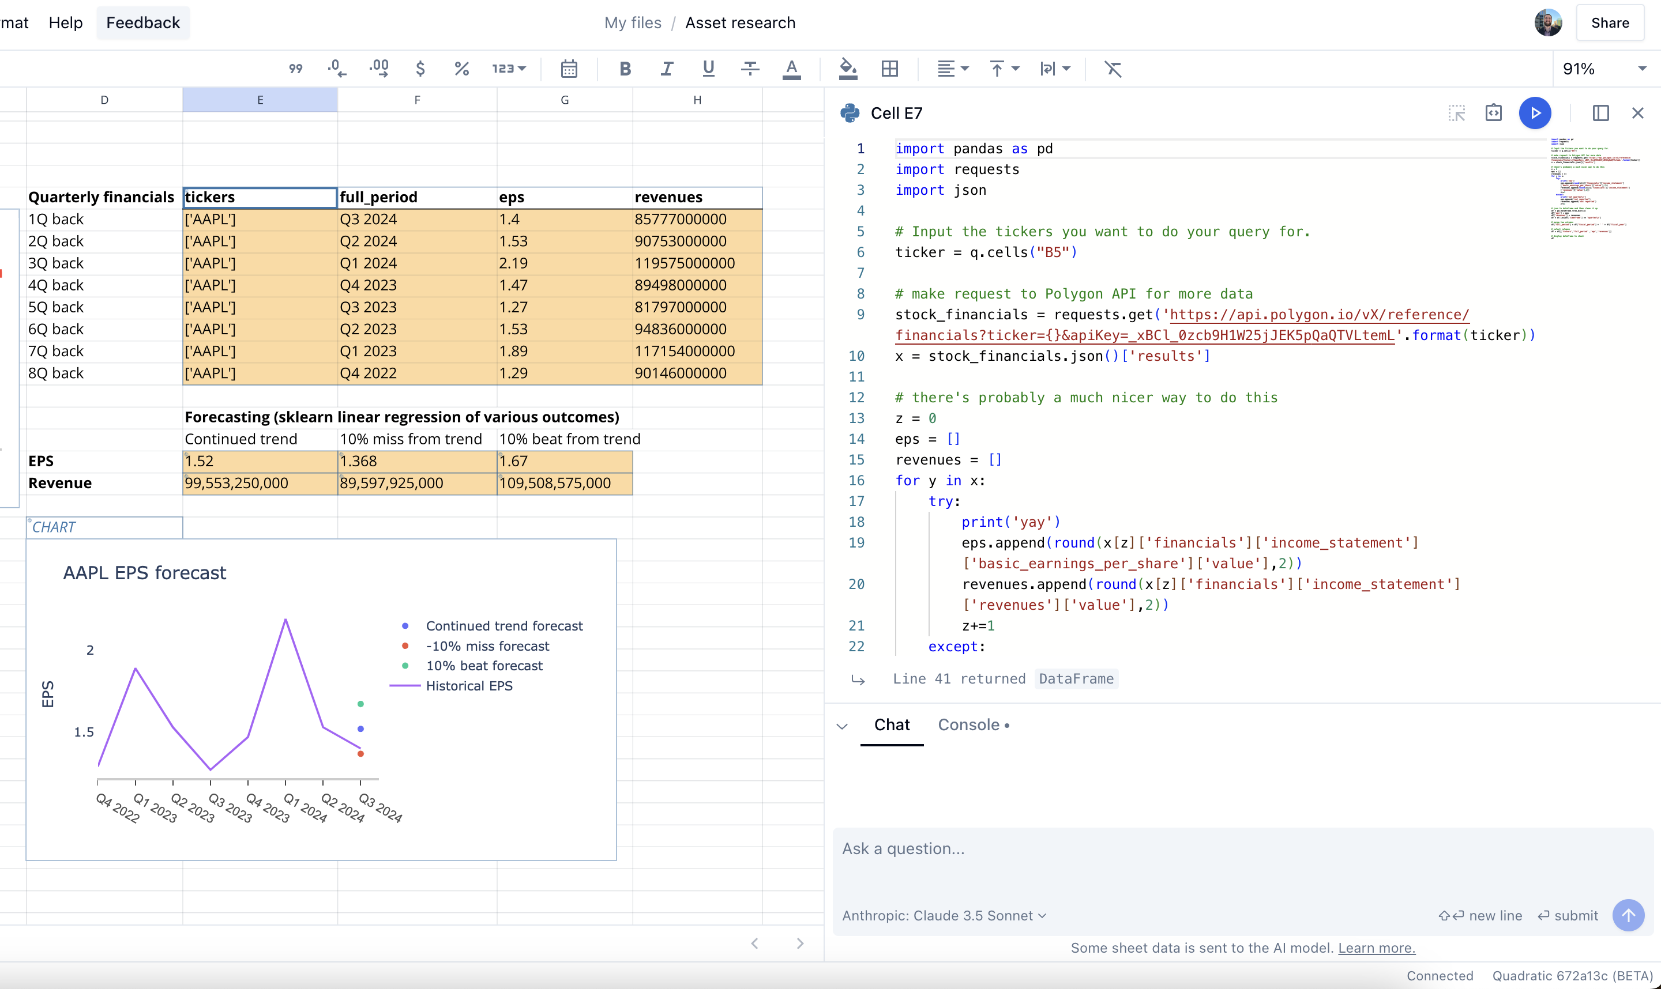Click the Python language icon beside Cell E7
Screen dimensions: 1661x989
850,114
